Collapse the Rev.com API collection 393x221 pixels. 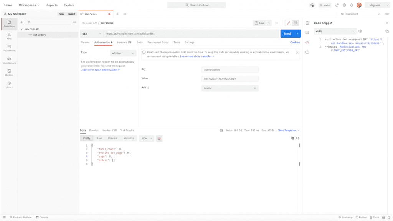[21, 29]
